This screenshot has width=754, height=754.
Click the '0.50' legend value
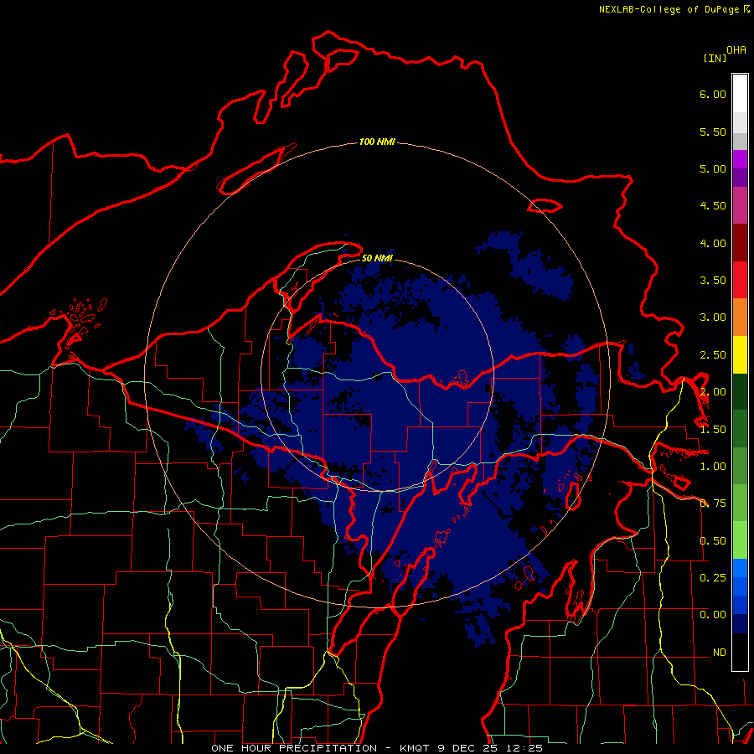click(x=713, y=541)
